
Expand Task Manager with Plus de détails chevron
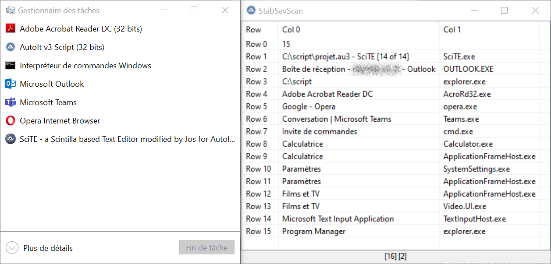point(12,248)
